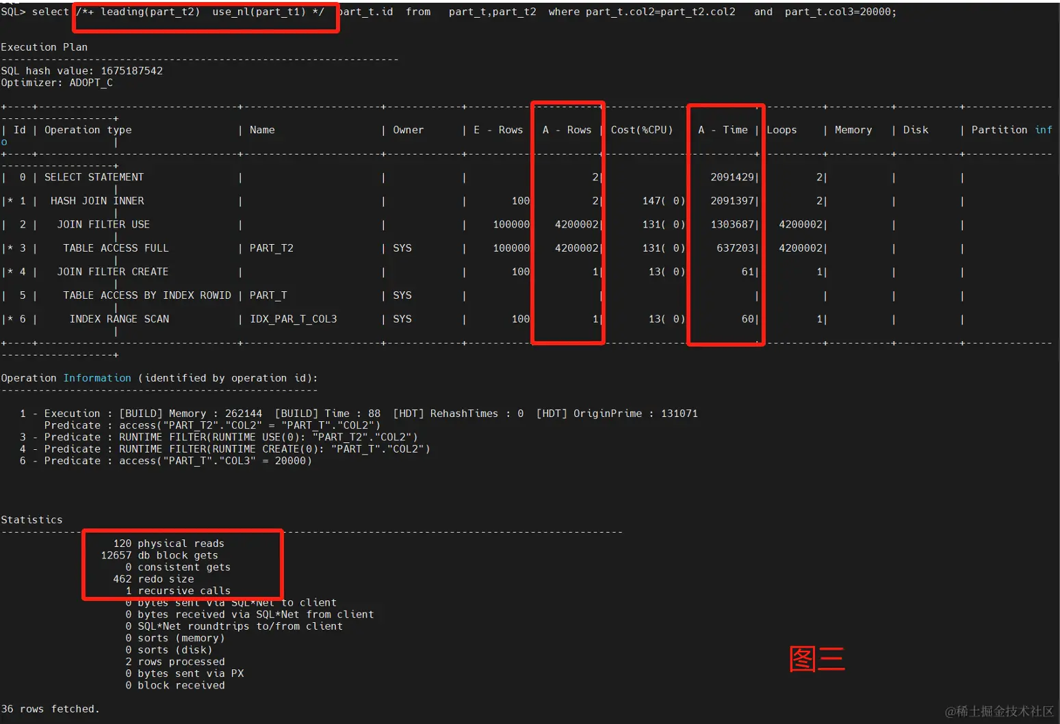Select the 'Operation type' column header
The height and width of the screenshot is (724, 1060).
88,130
